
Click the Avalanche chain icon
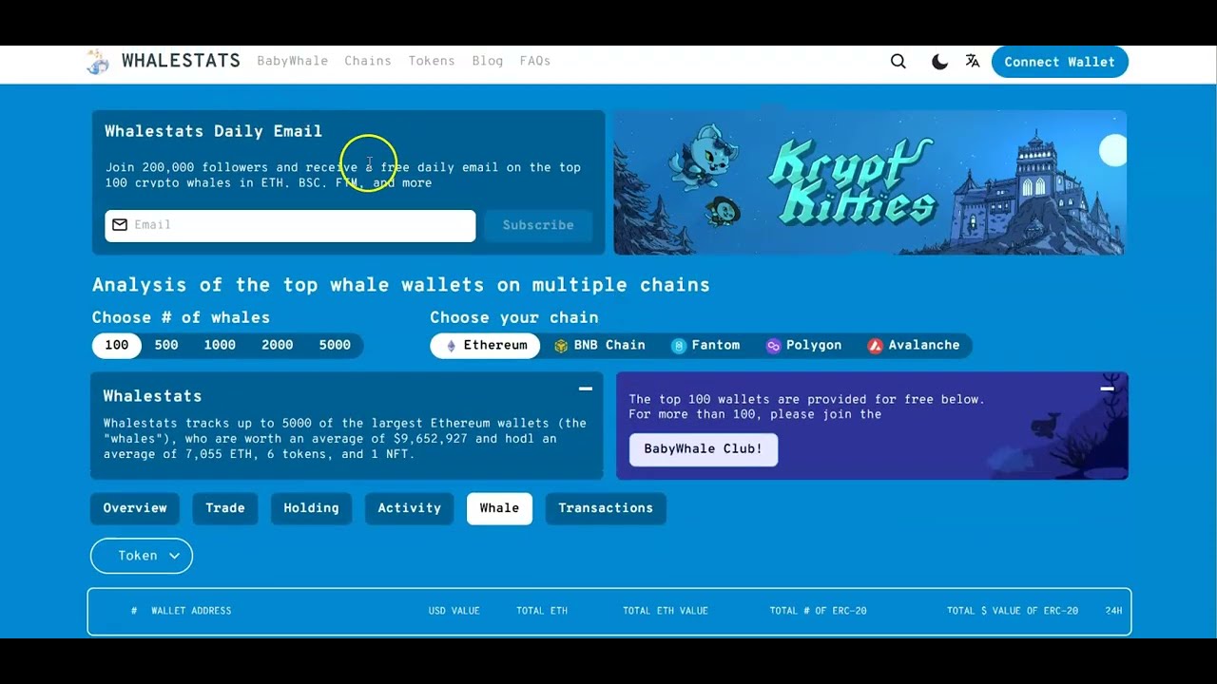pos(875,346)
